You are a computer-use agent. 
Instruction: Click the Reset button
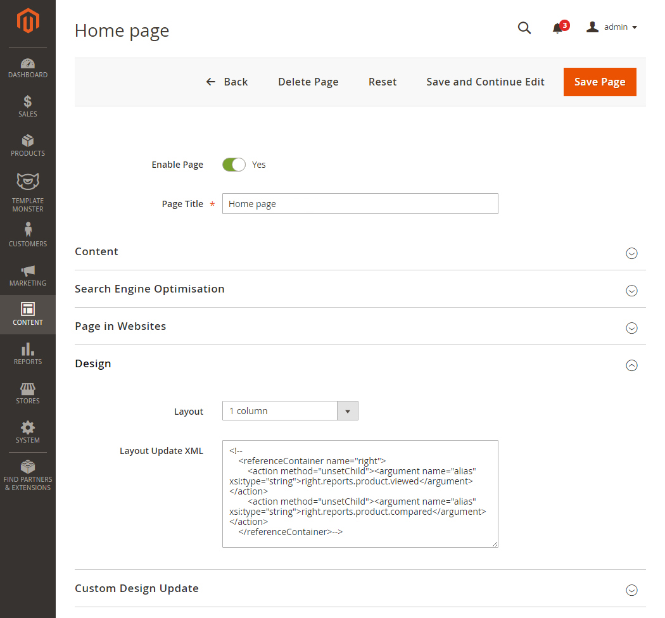tap(383, 82)
